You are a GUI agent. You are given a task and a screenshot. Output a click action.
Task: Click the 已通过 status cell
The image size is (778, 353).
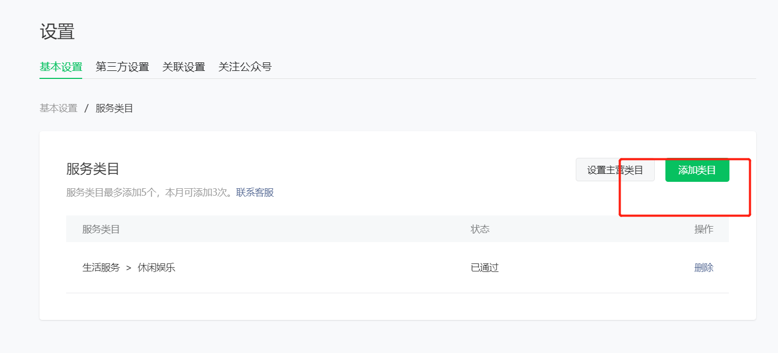point(485,268)
